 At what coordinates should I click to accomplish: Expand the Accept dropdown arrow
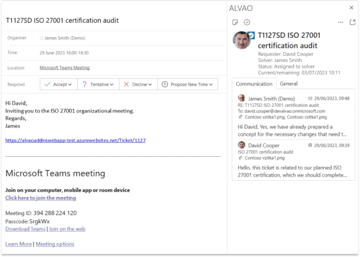[70, 85]
